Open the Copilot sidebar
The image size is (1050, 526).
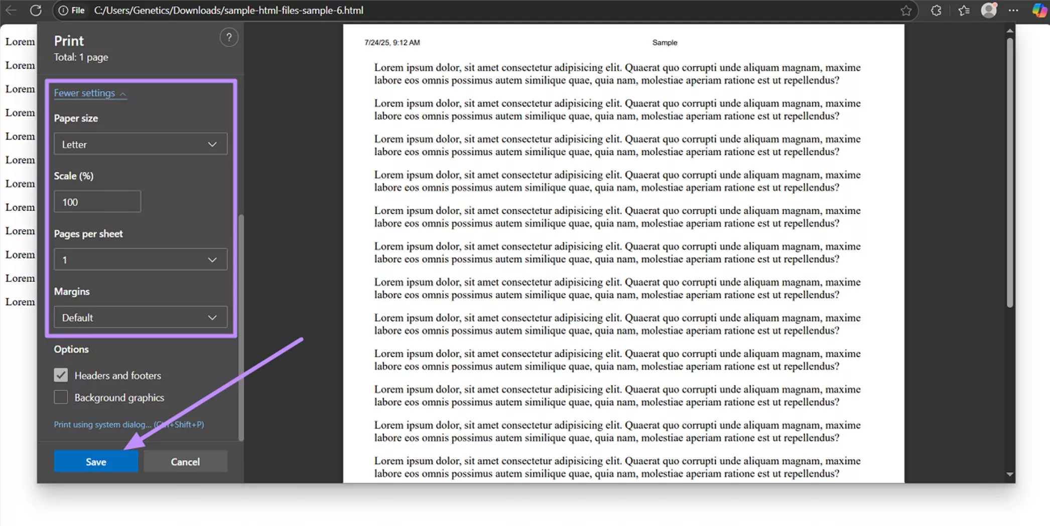1039,10
